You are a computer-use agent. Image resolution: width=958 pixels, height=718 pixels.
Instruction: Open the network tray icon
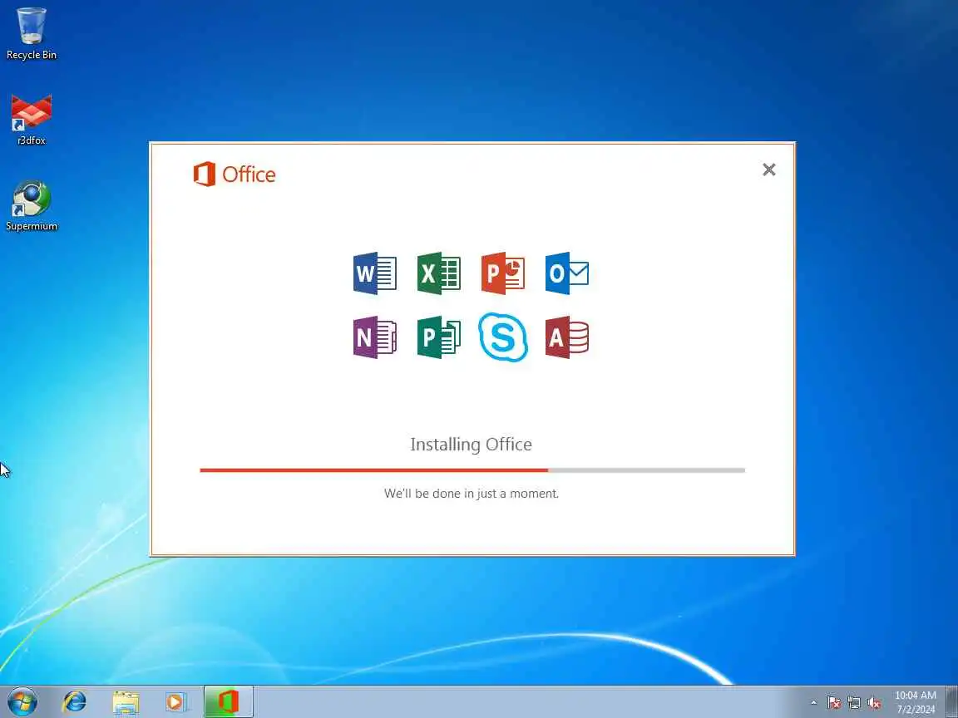click(x=853, y=703)
